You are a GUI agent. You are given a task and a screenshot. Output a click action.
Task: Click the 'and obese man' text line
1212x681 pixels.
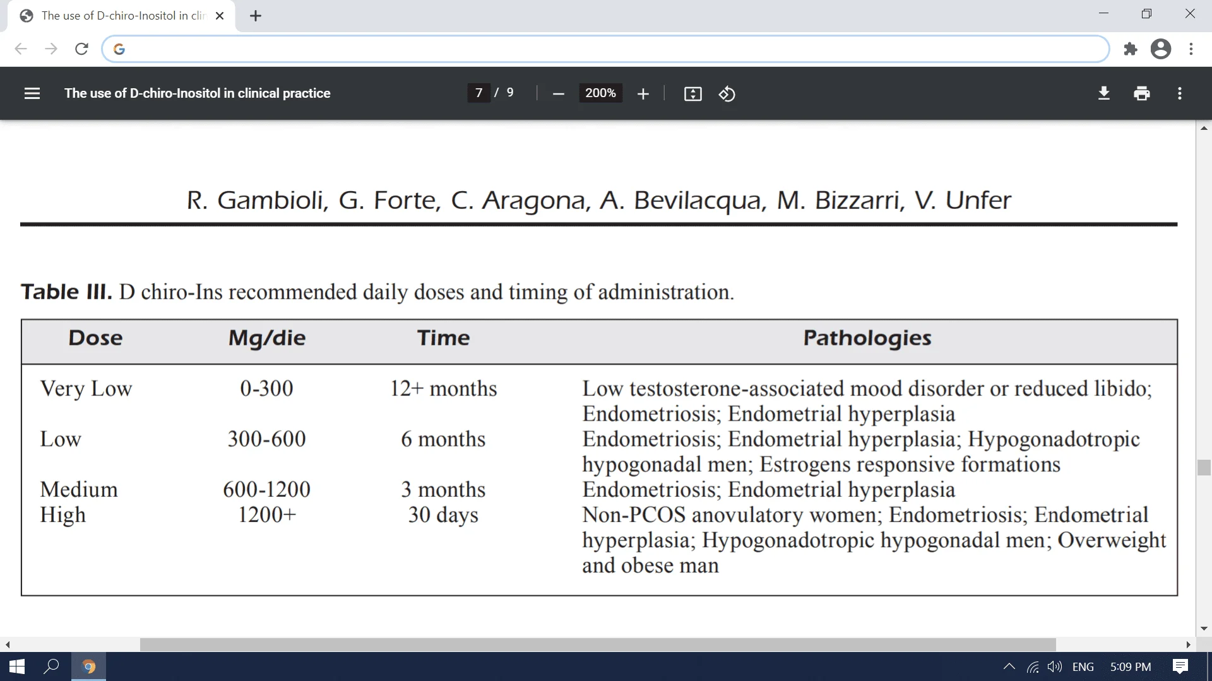point(650,565)
